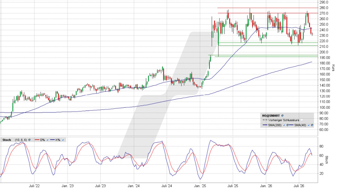Uncheck the SMA(200) checkbox
The image size is (338, 190).
pyautogui.click(x=284, y=125)
